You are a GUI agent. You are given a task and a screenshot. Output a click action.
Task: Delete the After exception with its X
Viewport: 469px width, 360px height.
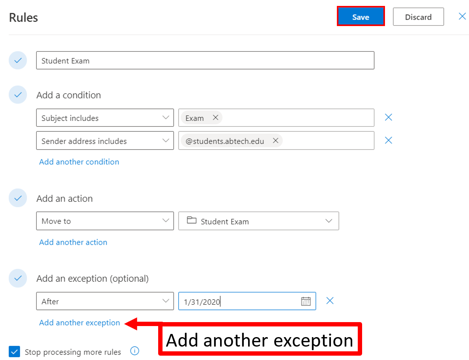coord(330,300)
